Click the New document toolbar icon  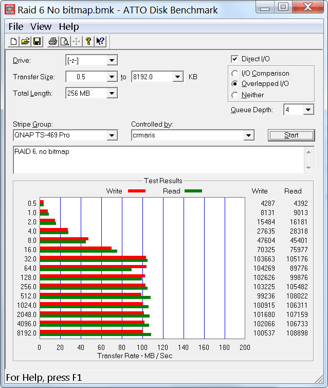click(x=13, y=41)
